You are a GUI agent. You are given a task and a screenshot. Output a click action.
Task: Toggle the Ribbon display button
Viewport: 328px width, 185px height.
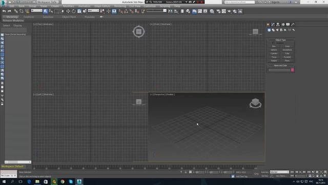point(194,11)
